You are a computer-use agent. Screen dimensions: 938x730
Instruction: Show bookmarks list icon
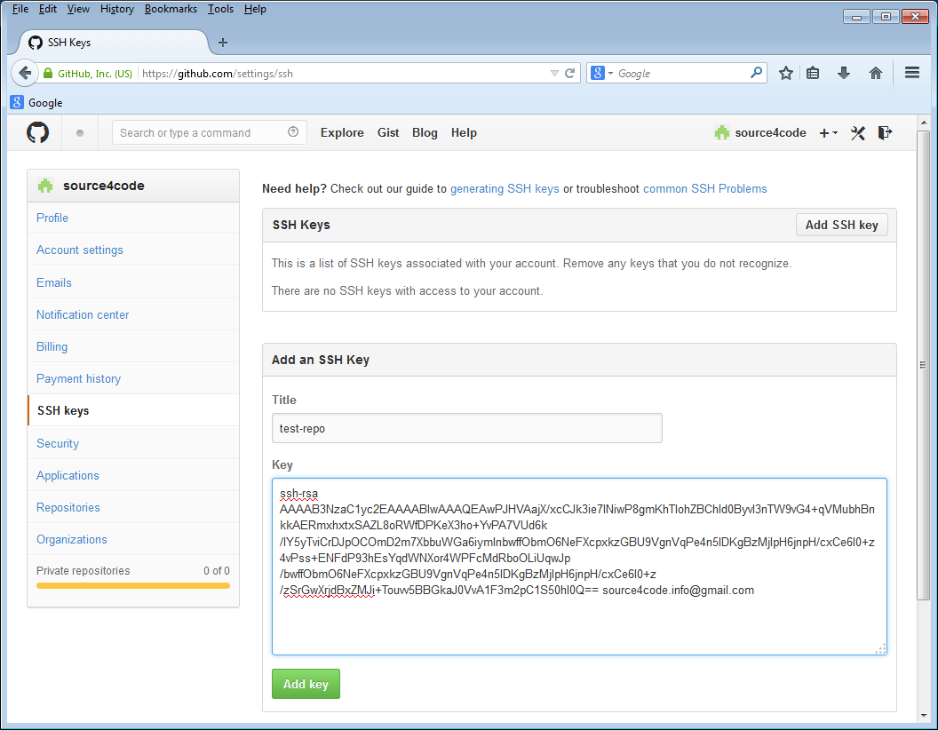[x=813, y=73]
